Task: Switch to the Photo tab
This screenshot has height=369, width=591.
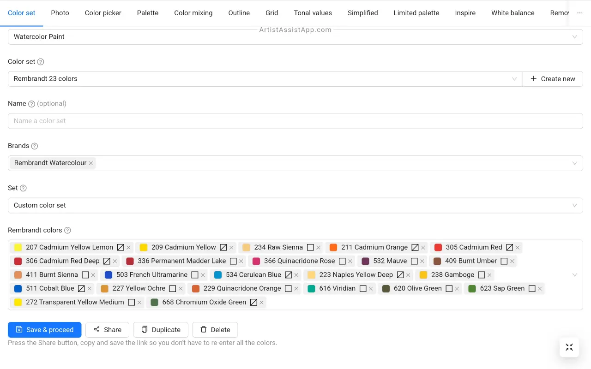Action: pyautogui.click(x=60, y=13)
